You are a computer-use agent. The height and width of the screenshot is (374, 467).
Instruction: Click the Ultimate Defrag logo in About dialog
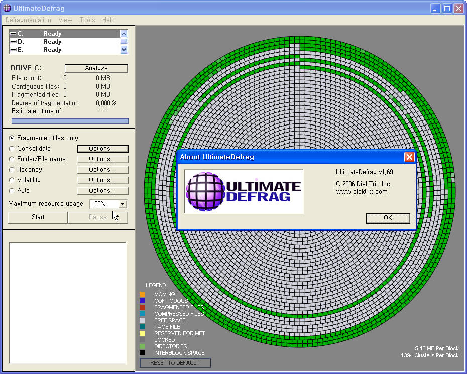(x=244, y=191)
